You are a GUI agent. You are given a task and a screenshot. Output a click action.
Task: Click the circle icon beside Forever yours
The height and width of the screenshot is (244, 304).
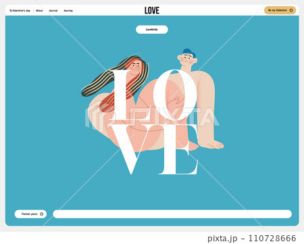(41, 214)
